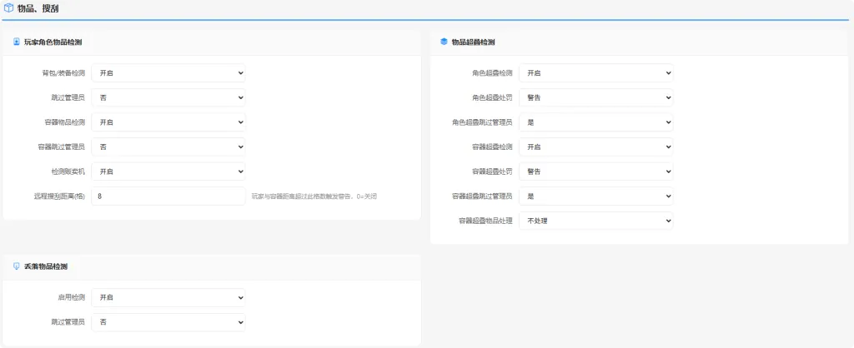Screen dimensions: 854x348
Task: Click 跳过管理员 label in 丢弃物品检测 section
Action: 68,322
